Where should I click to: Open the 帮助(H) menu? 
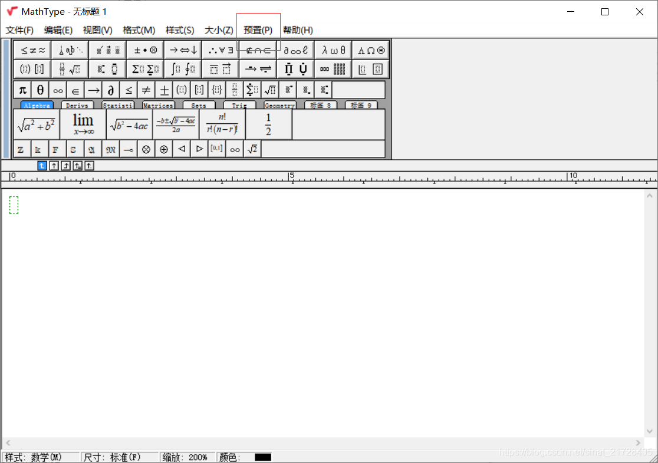(298, 30)
